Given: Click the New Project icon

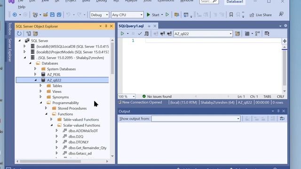Looking at the screenshot, I should (35, 15).
